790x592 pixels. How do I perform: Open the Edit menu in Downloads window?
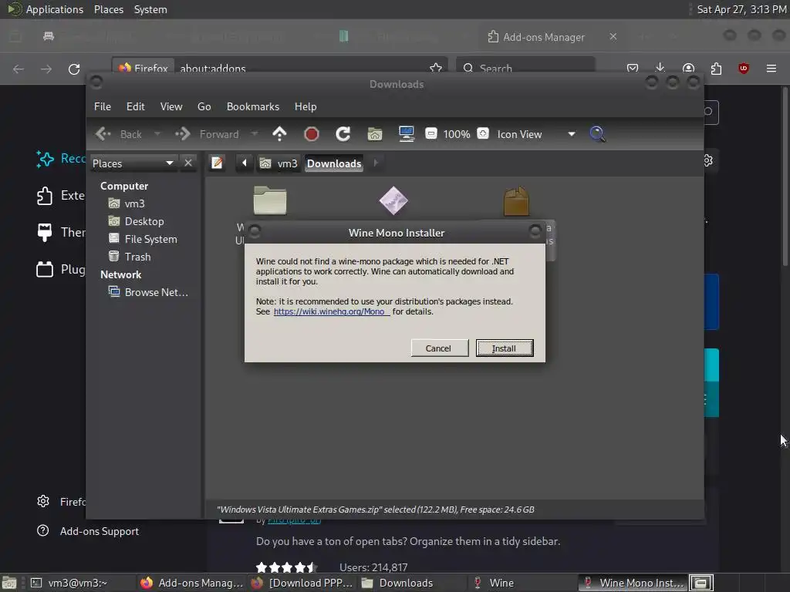coord(136,106)
